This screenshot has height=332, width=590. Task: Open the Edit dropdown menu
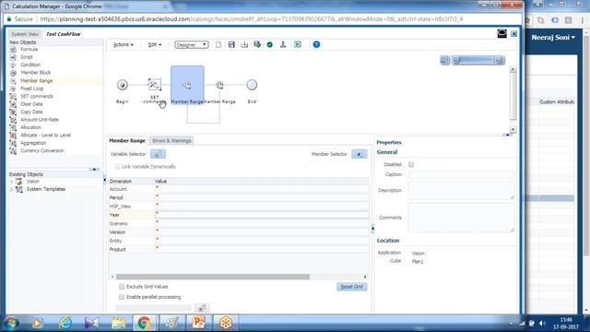[154, 44]
